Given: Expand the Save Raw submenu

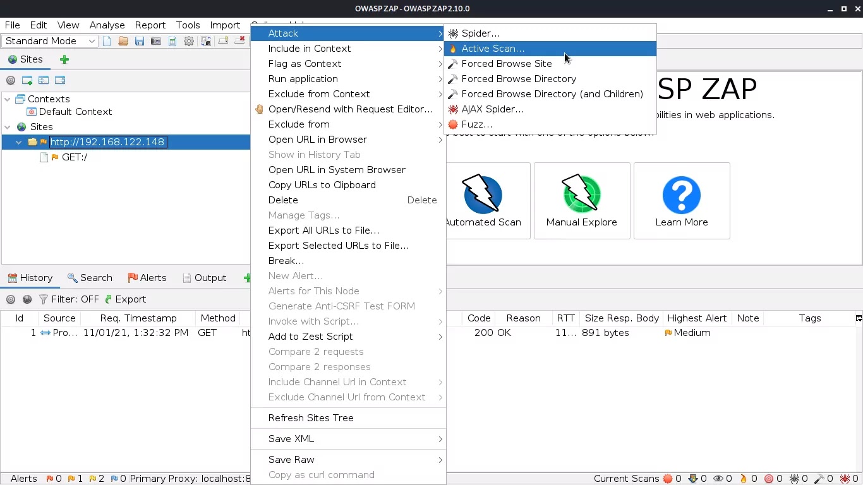Looking at the screenshot, I should click(348, 460).
